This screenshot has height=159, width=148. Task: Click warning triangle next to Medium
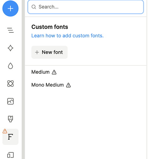pyautogui.click(x=54, y=72)
